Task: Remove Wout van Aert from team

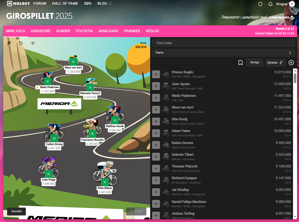Action: coord(73,62)
